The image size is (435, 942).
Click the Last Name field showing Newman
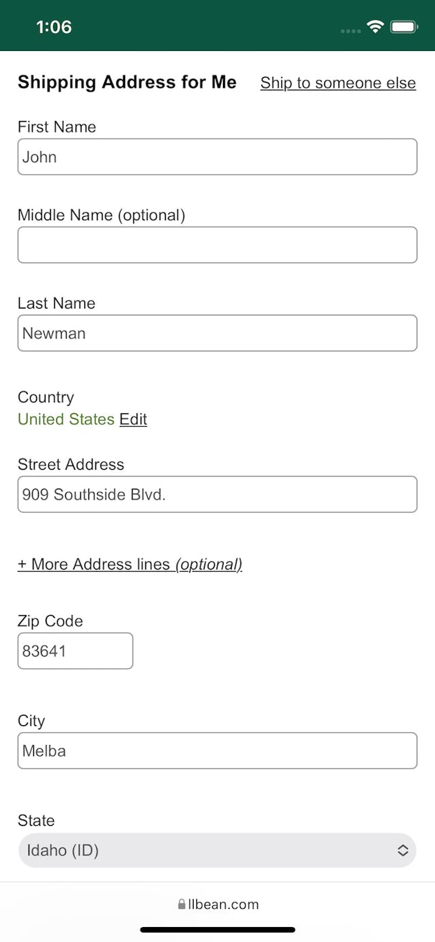point(217,333)
